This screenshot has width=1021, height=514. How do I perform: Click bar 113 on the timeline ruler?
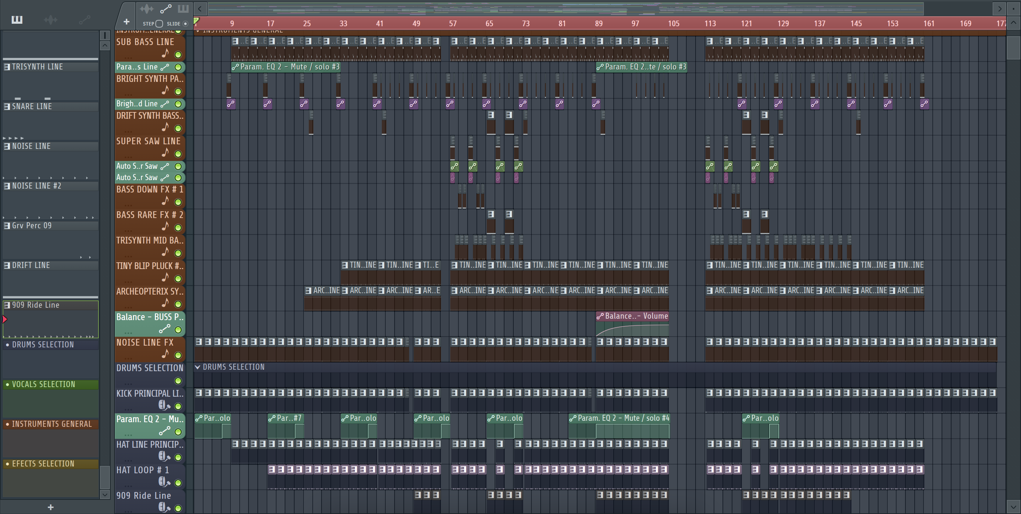click(x=710, y=23)
